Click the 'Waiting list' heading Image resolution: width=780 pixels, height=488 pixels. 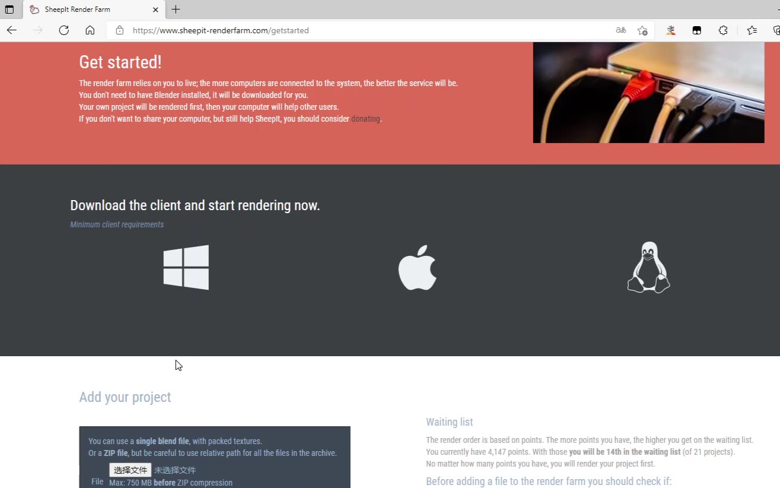coord(450,422)
